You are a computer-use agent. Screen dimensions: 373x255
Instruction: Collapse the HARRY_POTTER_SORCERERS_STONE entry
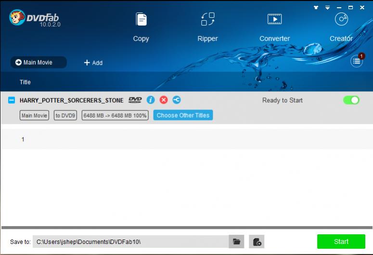pyautogui.click(x=12, y=100)
